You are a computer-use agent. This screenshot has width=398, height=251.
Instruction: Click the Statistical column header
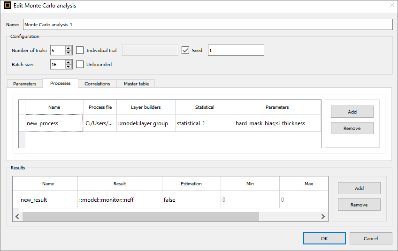205,107
